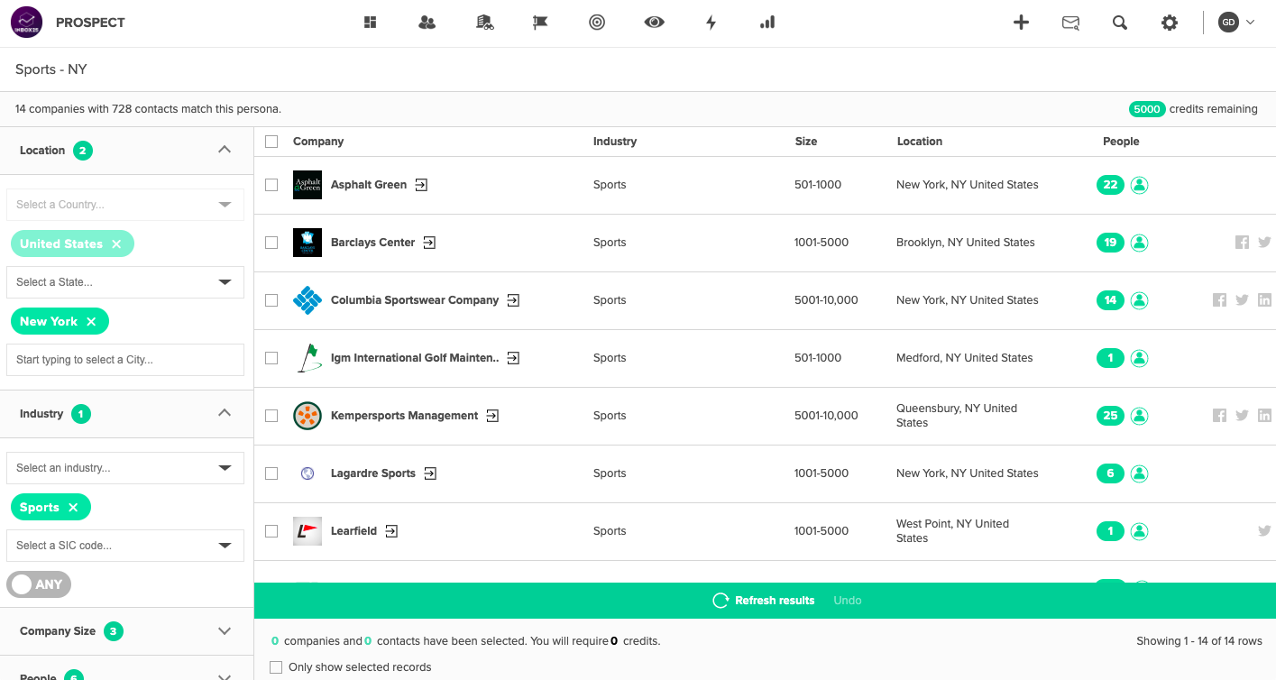Select the Barclays Center row checkbox

click(x=271, y=243)
